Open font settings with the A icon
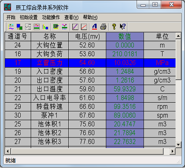Image resolution: width=185 pixels, height=168 pixels. point(95,27)
